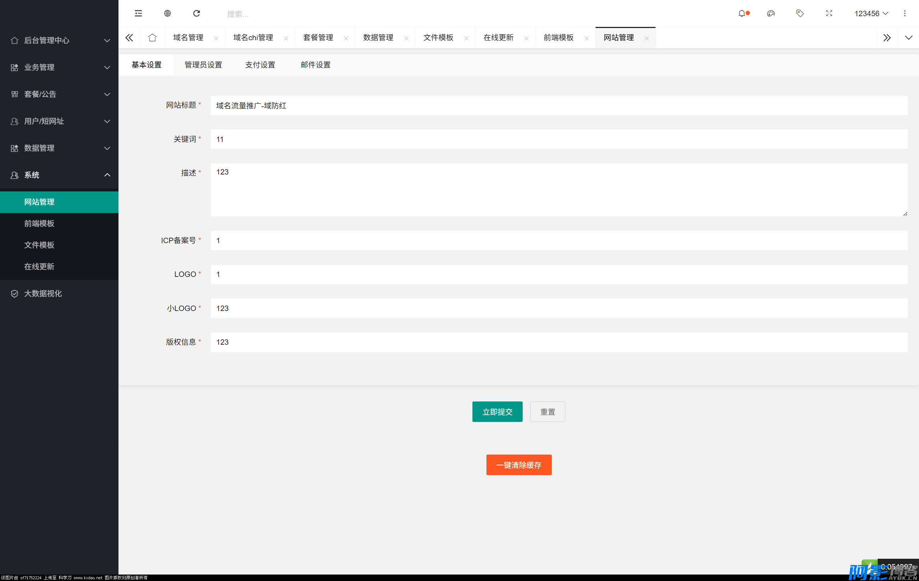Open tab operations dropdown arrow
Screen dimensions: 919x581
click(x=908, y=37)
